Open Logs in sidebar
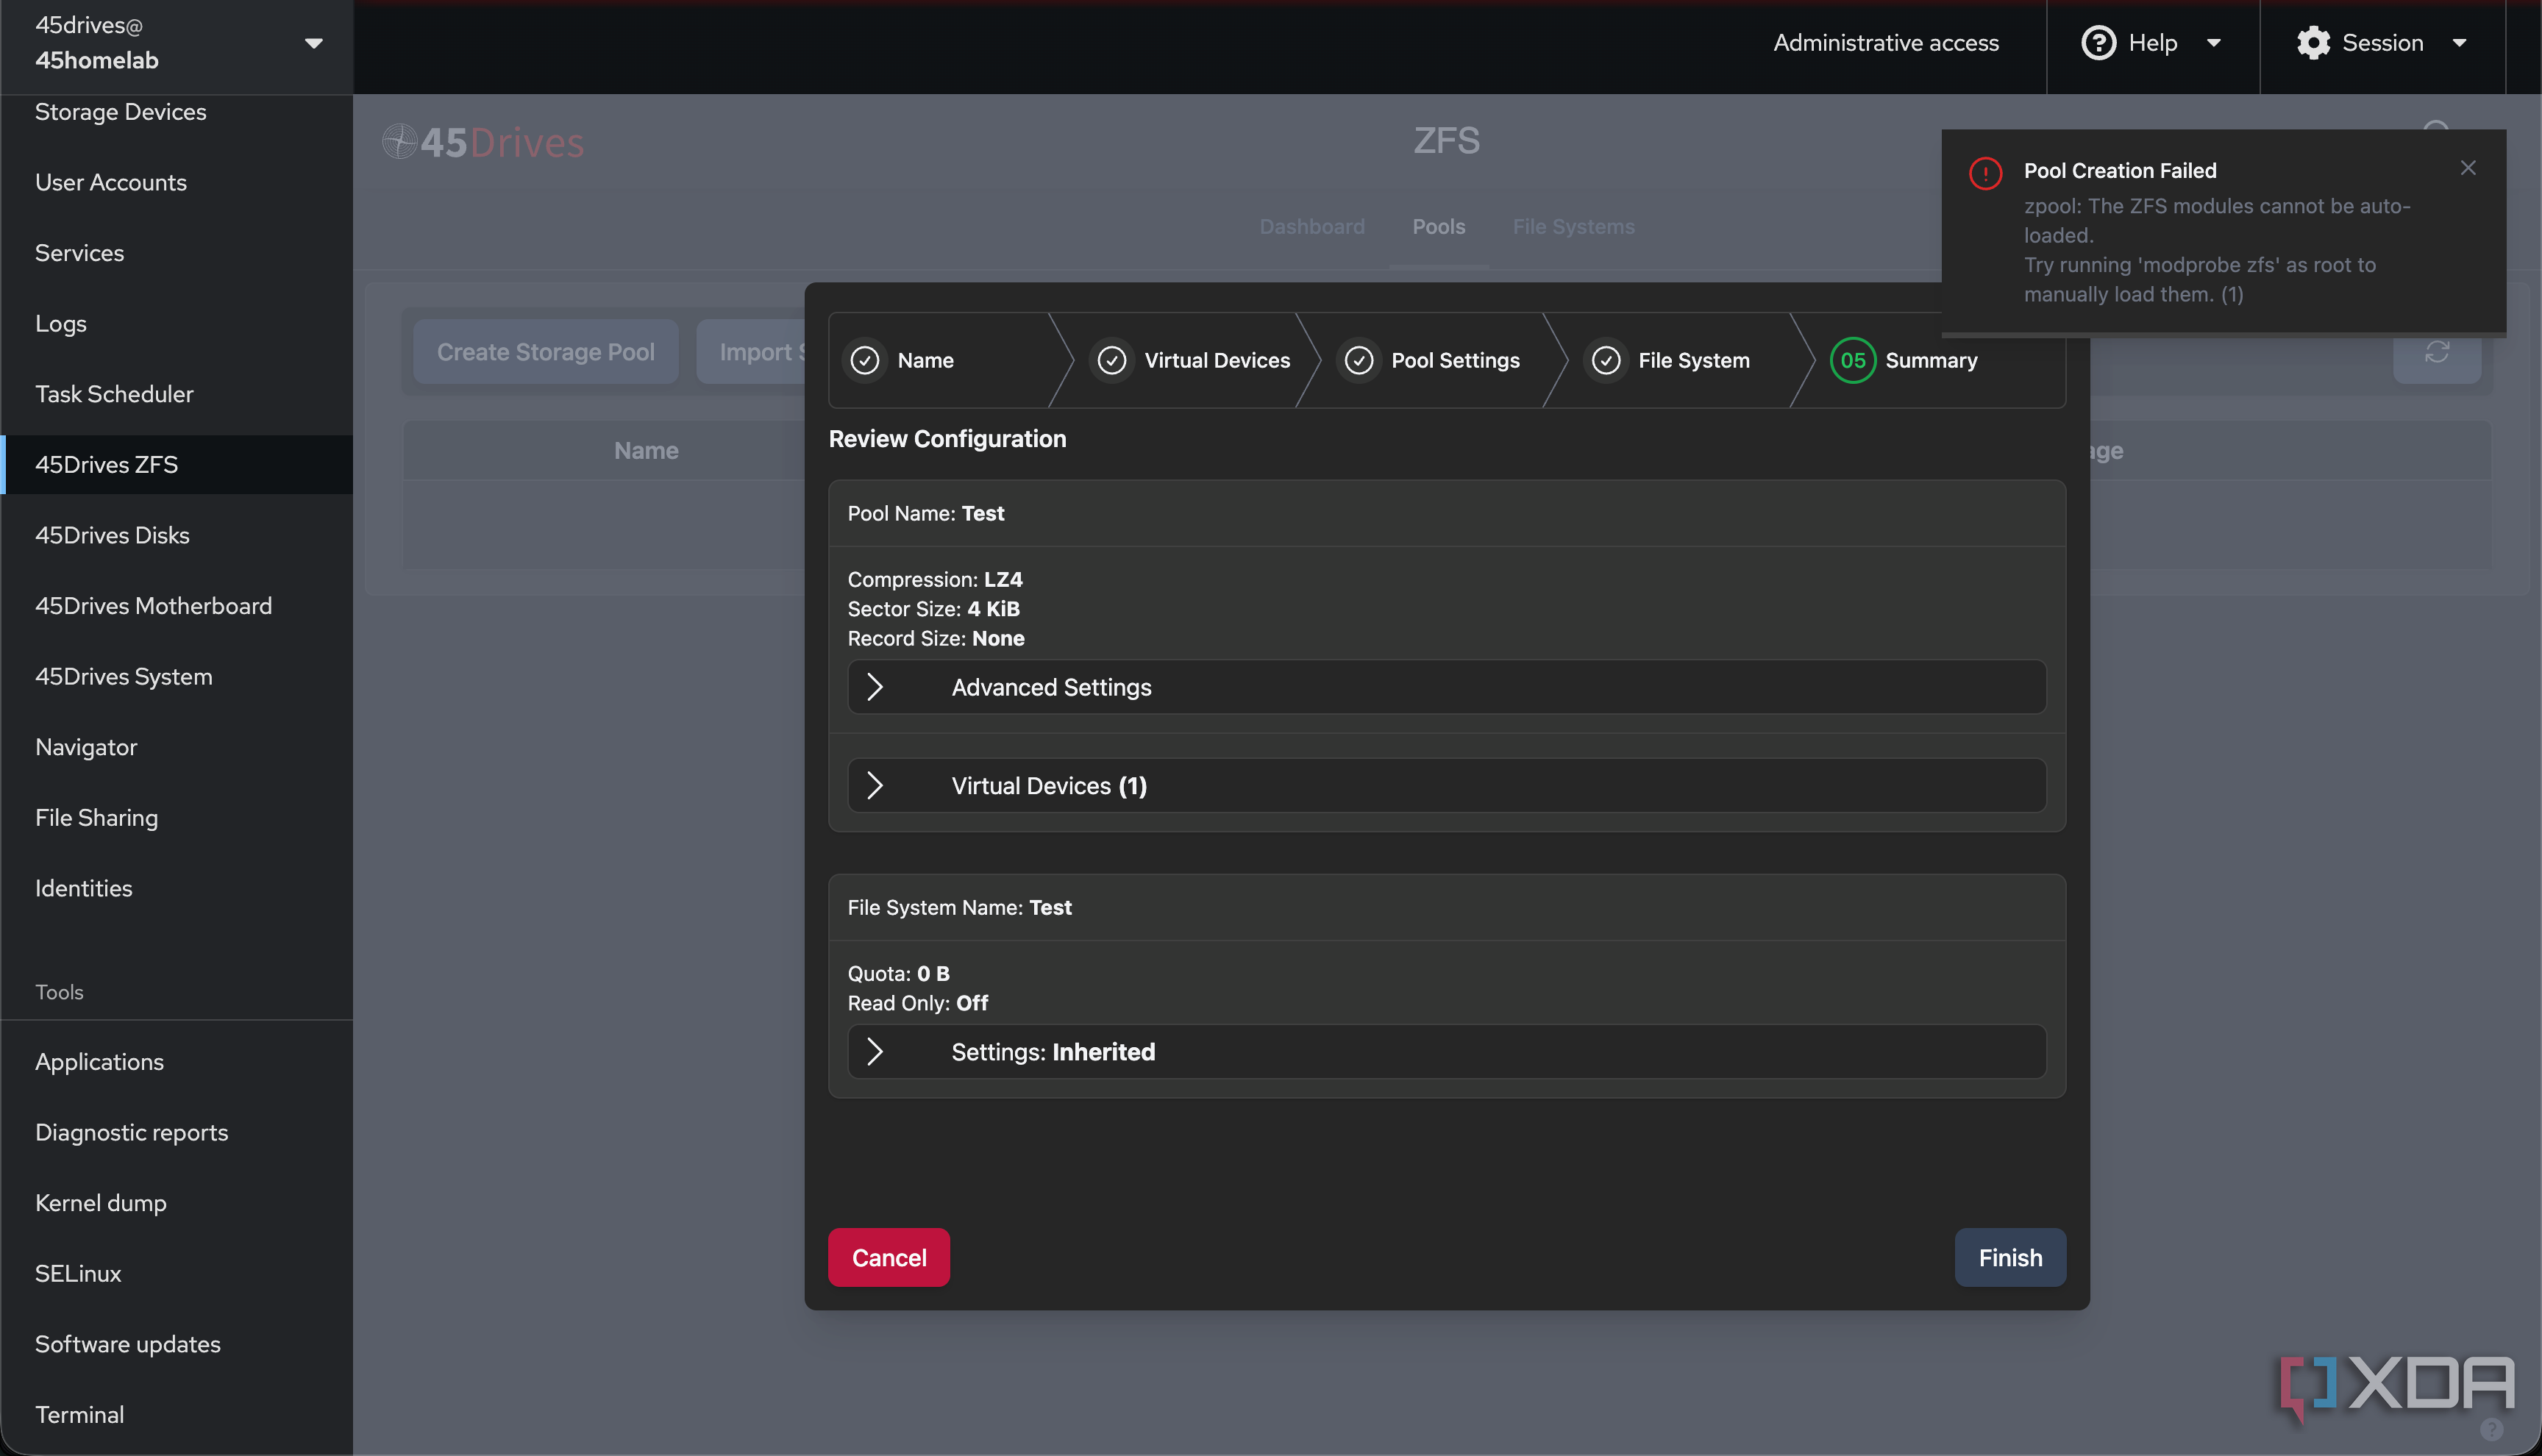This screenshot has height=1456, width=2542. point(177,323)
